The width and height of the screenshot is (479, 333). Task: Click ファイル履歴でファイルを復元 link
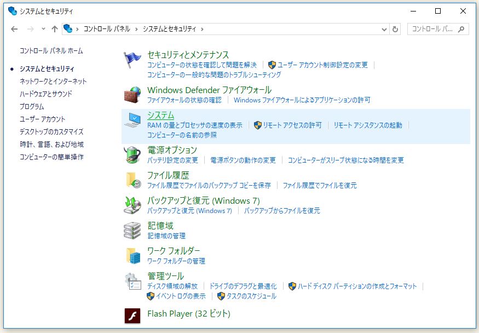coord(320,186)
